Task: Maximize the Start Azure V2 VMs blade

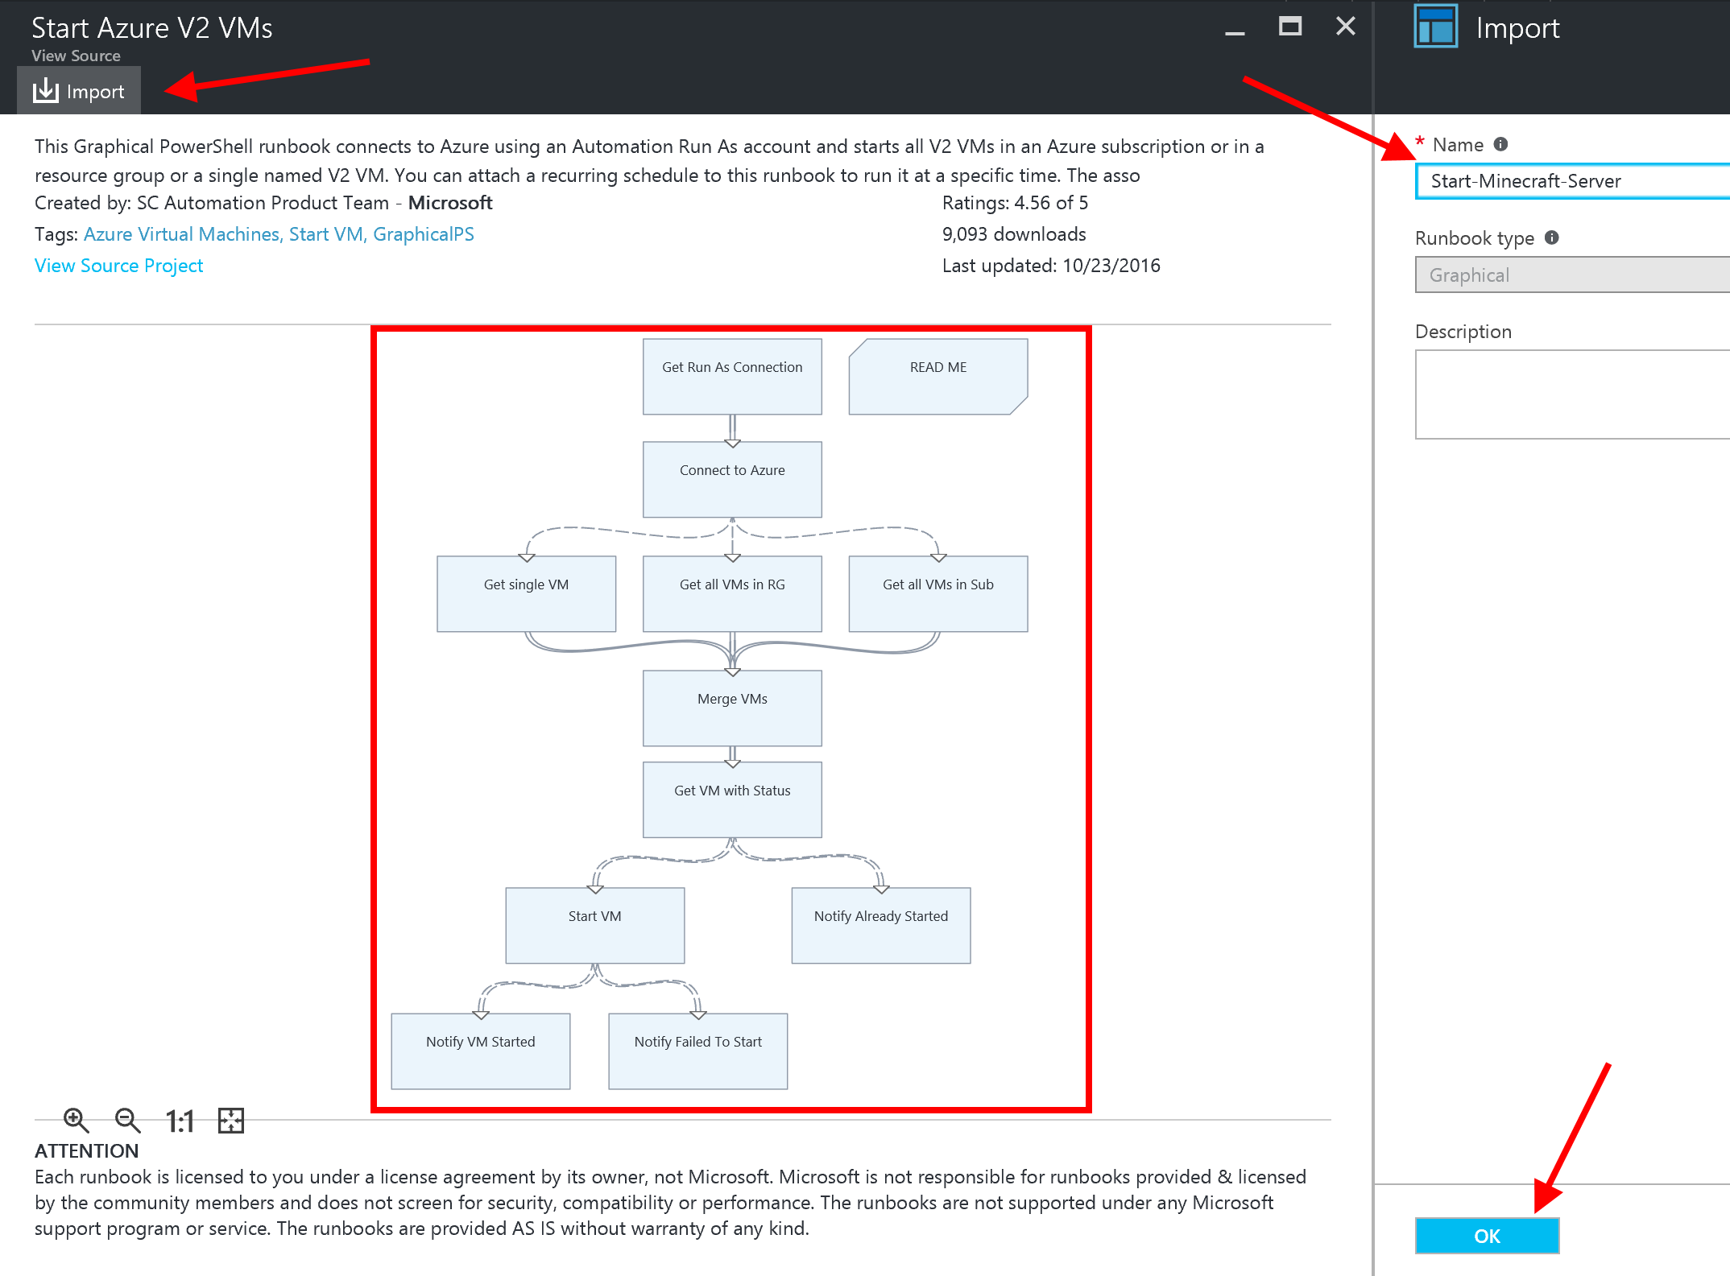Action: pos(1289,27)
